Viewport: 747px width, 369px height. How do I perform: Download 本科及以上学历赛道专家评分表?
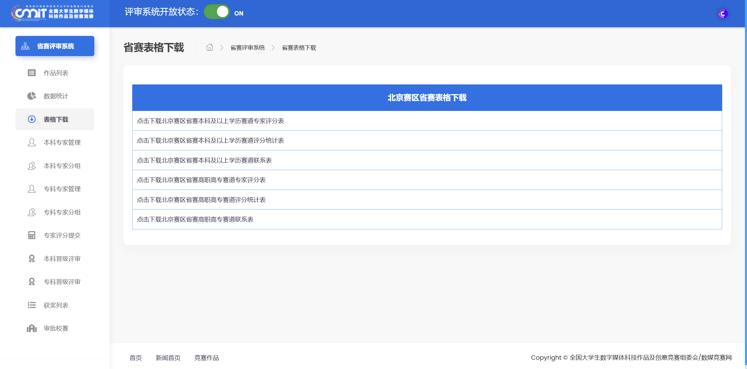pyautogui.click(x=210, y=121)
